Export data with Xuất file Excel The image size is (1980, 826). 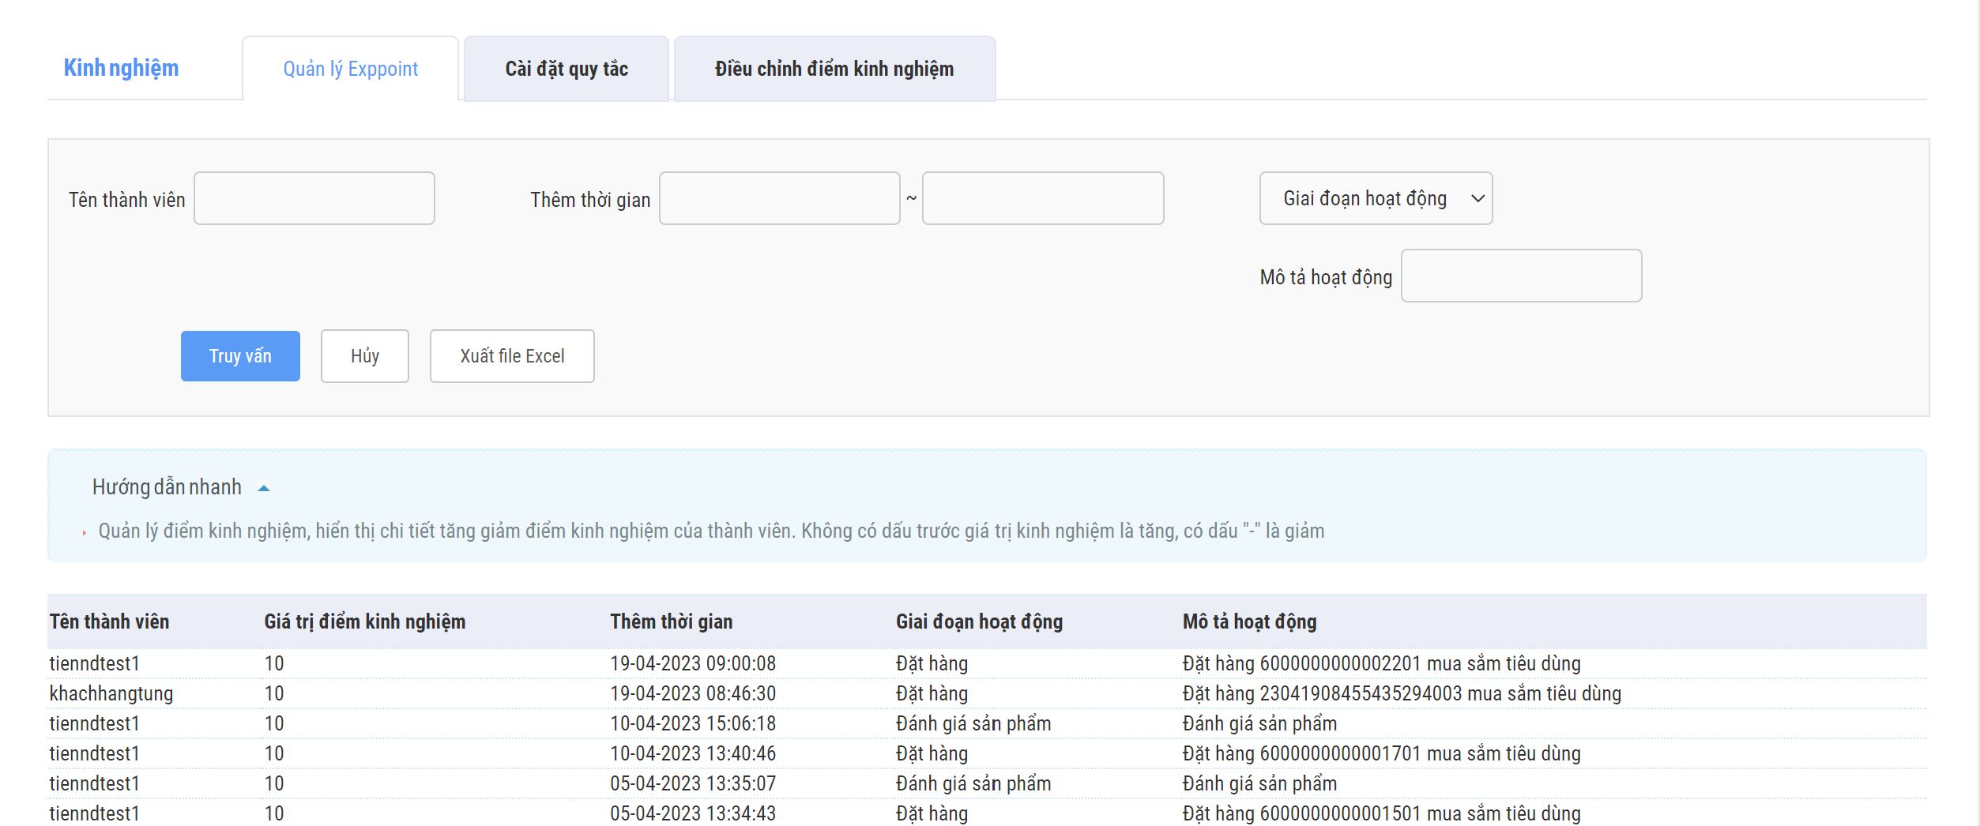pyautogui.click(x=512, y=356)
